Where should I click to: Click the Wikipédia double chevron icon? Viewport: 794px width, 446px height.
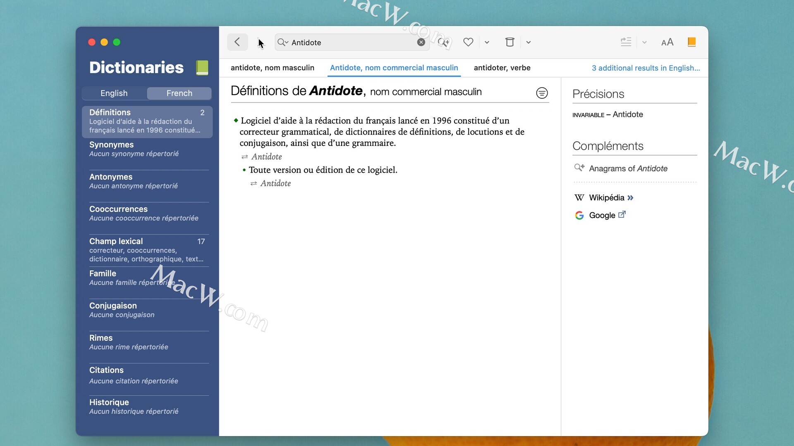pos(630,198)
